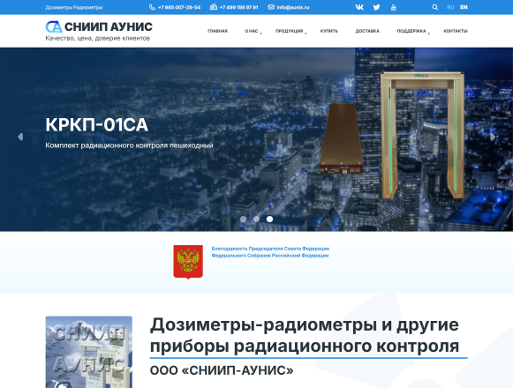This screenshot has width=513, height=388.
Task: Click the Дозиметры Радиометры link
Action: click(74, 7)
